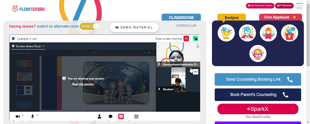Click the PlanetSpark logo
Screen dimensions: 310x124
click(x=28, y=9)
